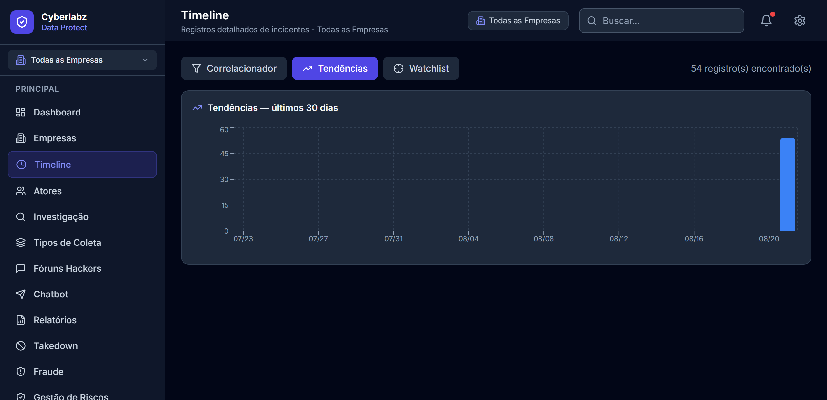Click the Chatbot paper plane icon
827x400 pixels.
pos(21,294)
